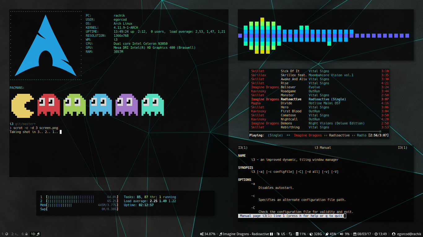The image size is (423, 237).
Task: Select Kavinsky First Blood track
Action: pos(320,111)
